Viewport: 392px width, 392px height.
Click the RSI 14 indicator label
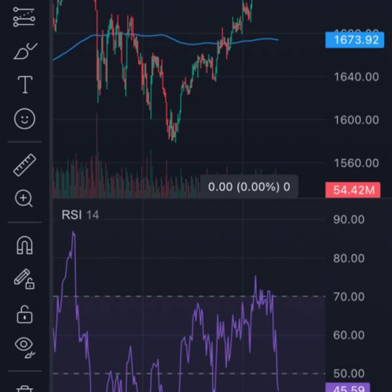click(x=80, y=215)
